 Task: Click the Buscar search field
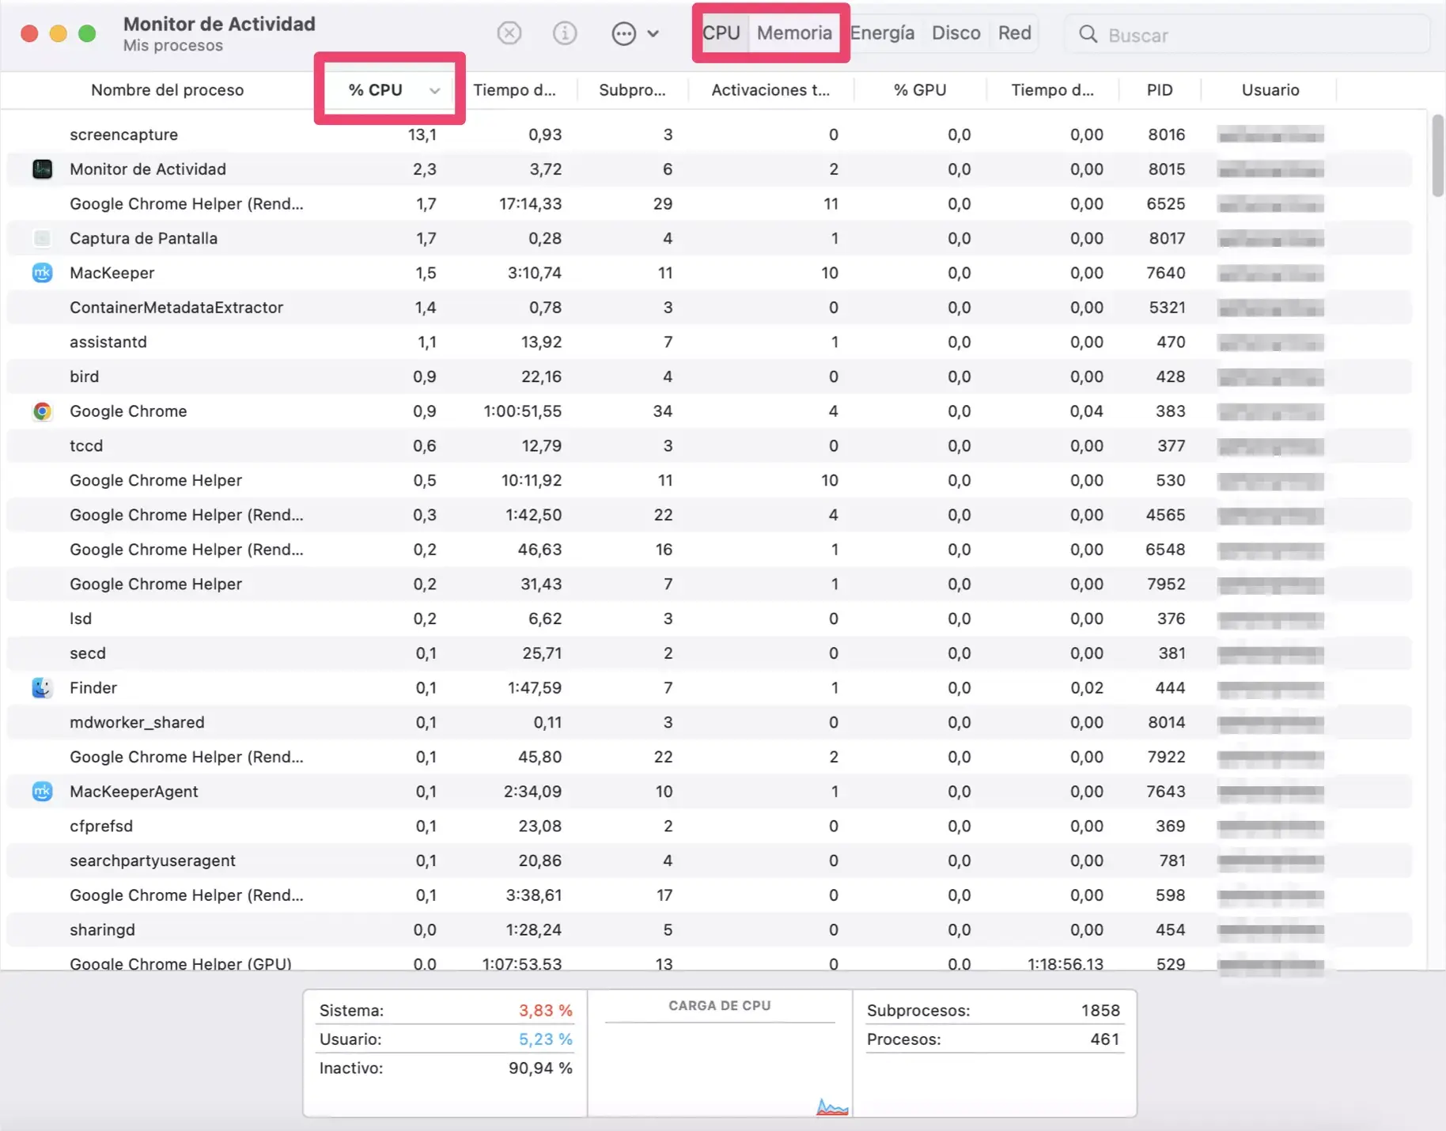(1258, 35)
